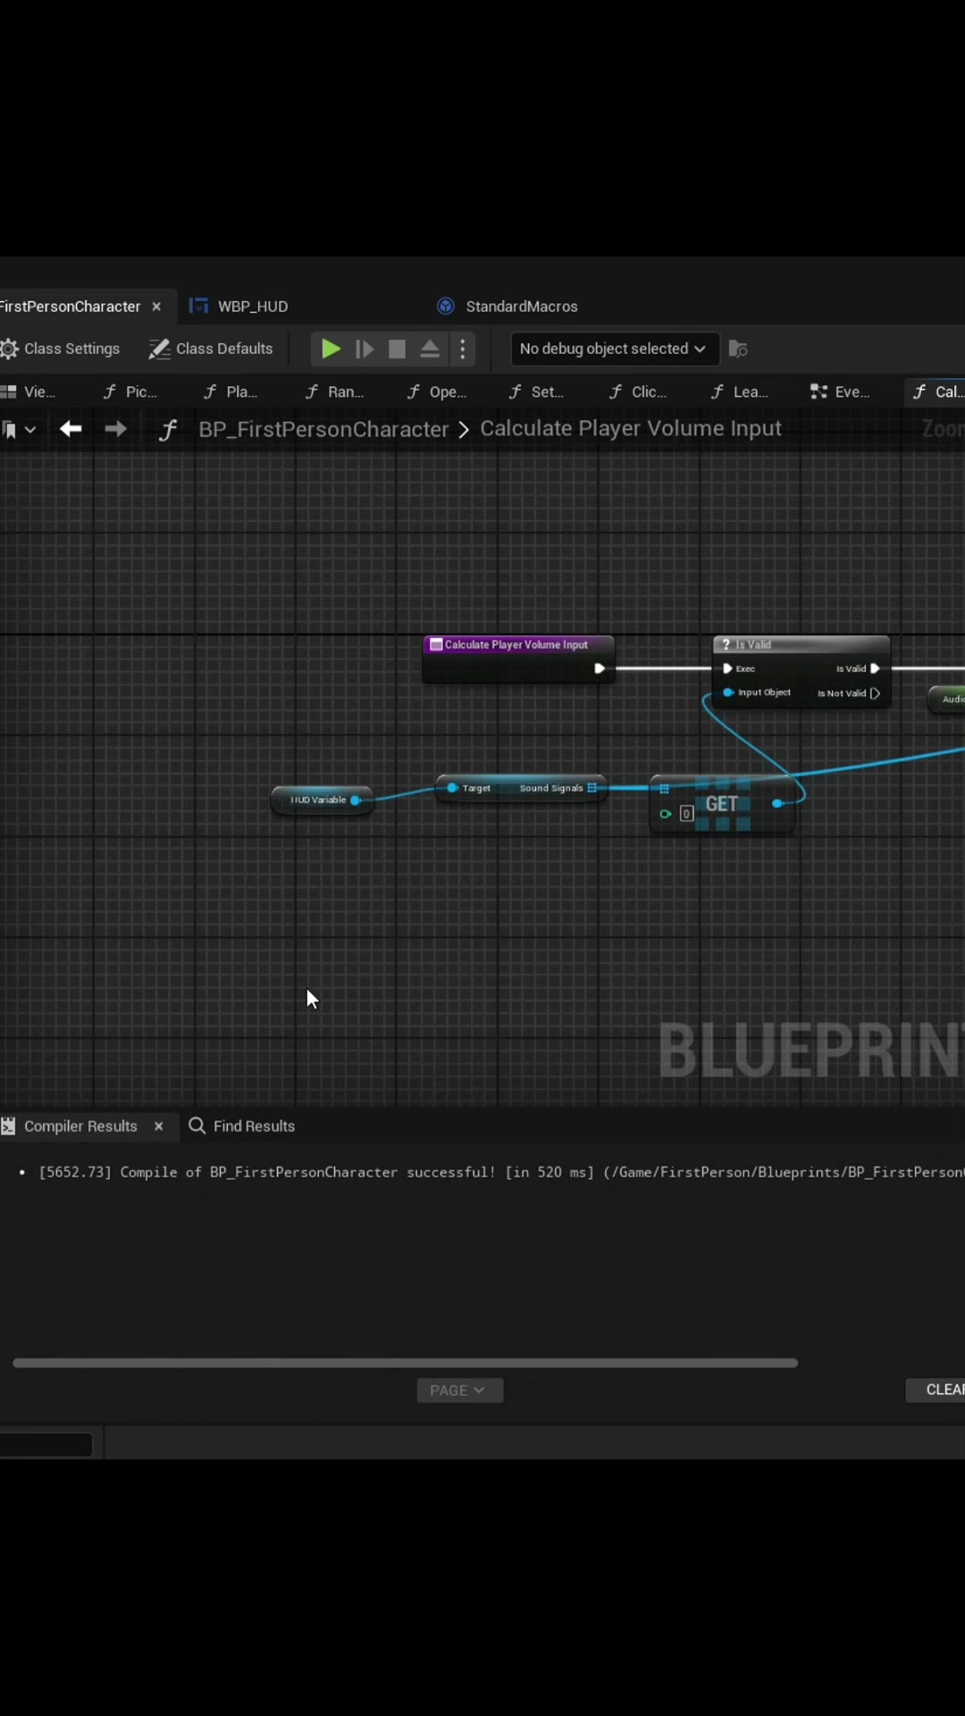Select the Calculate Player Volume Input node
Image resolution: width=965 pixels, height=1716 pixels.
point(518,644)
